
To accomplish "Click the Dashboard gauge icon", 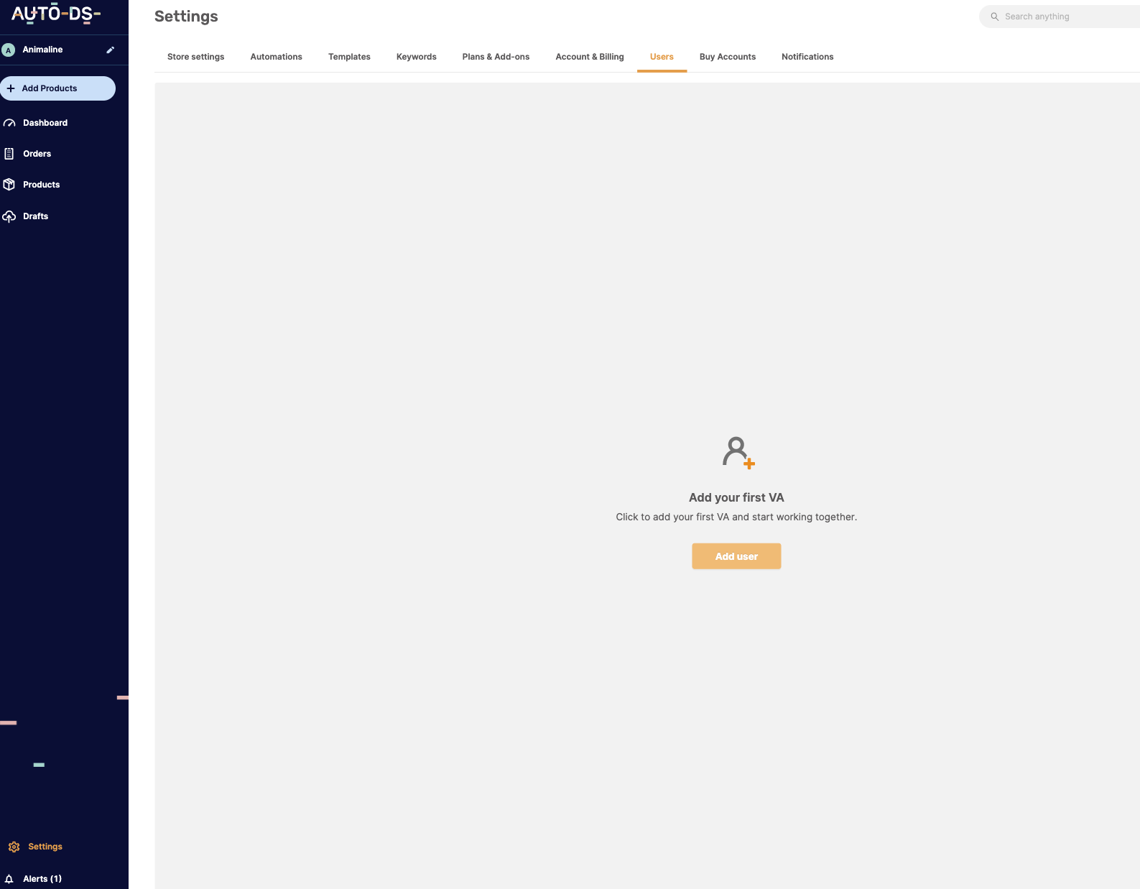I will pos(9,123).
